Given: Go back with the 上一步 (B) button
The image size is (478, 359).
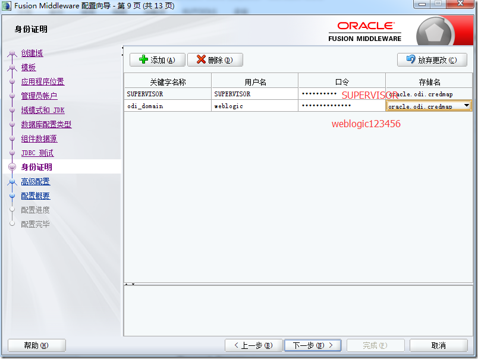Looking at the screenshot, I should tap(253, 345).
